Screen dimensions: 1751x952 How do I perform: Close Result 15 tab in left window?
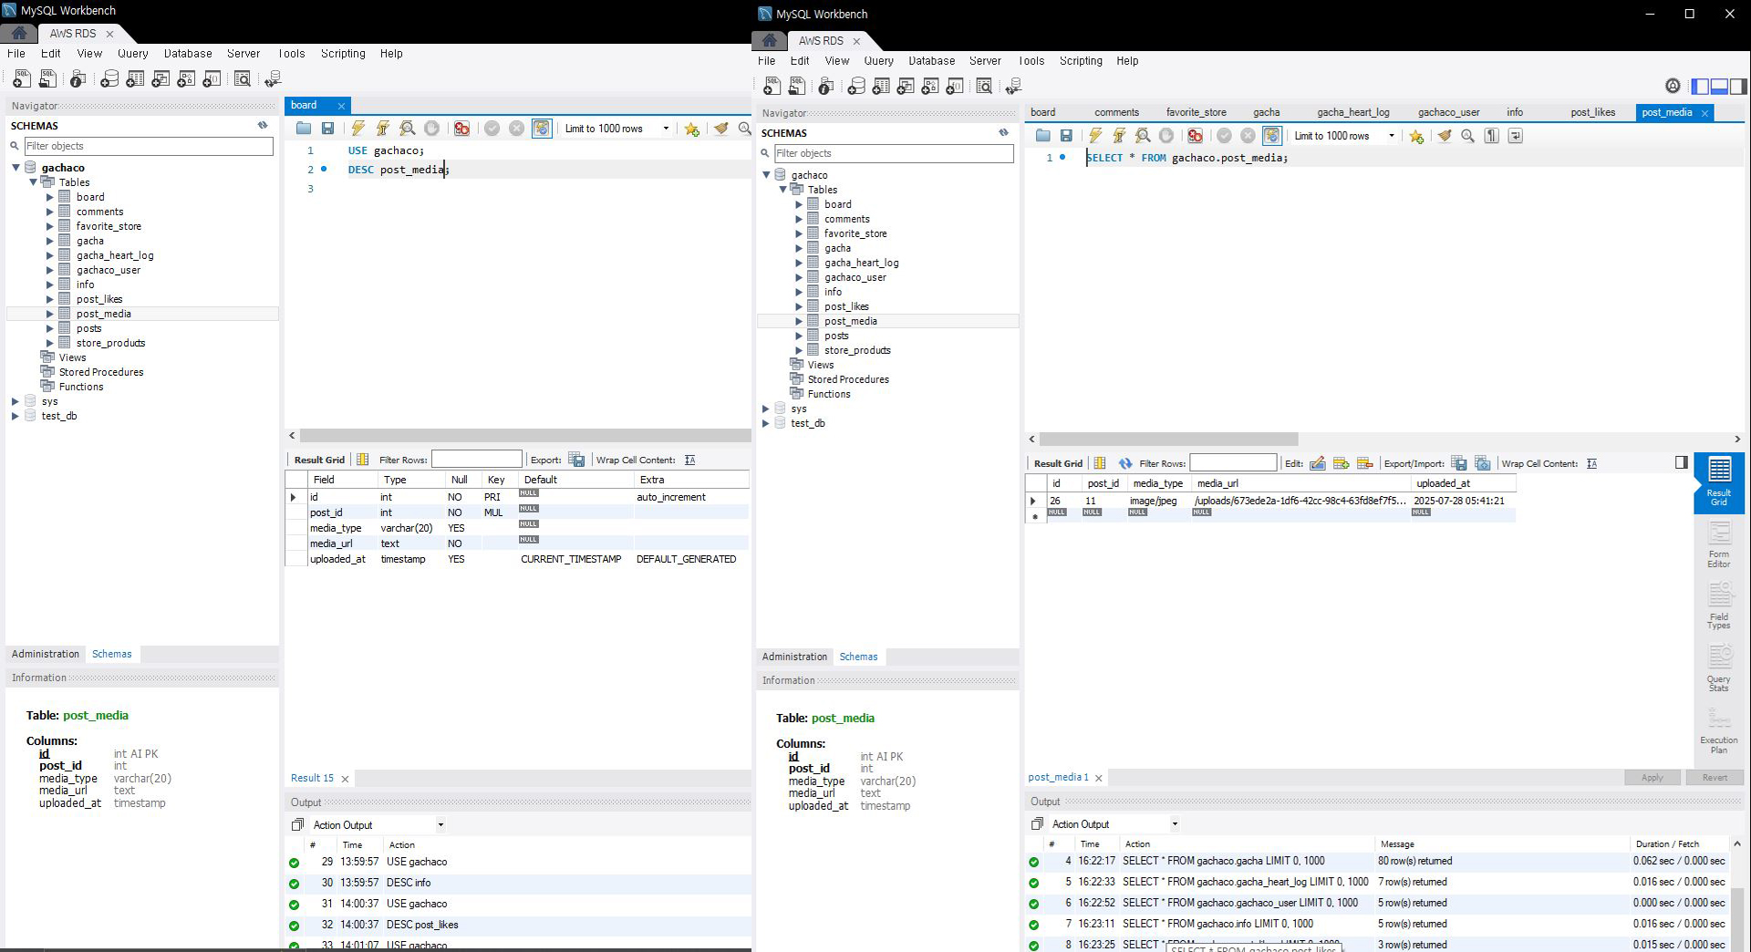pyautogui.click(x=345, y=779)
